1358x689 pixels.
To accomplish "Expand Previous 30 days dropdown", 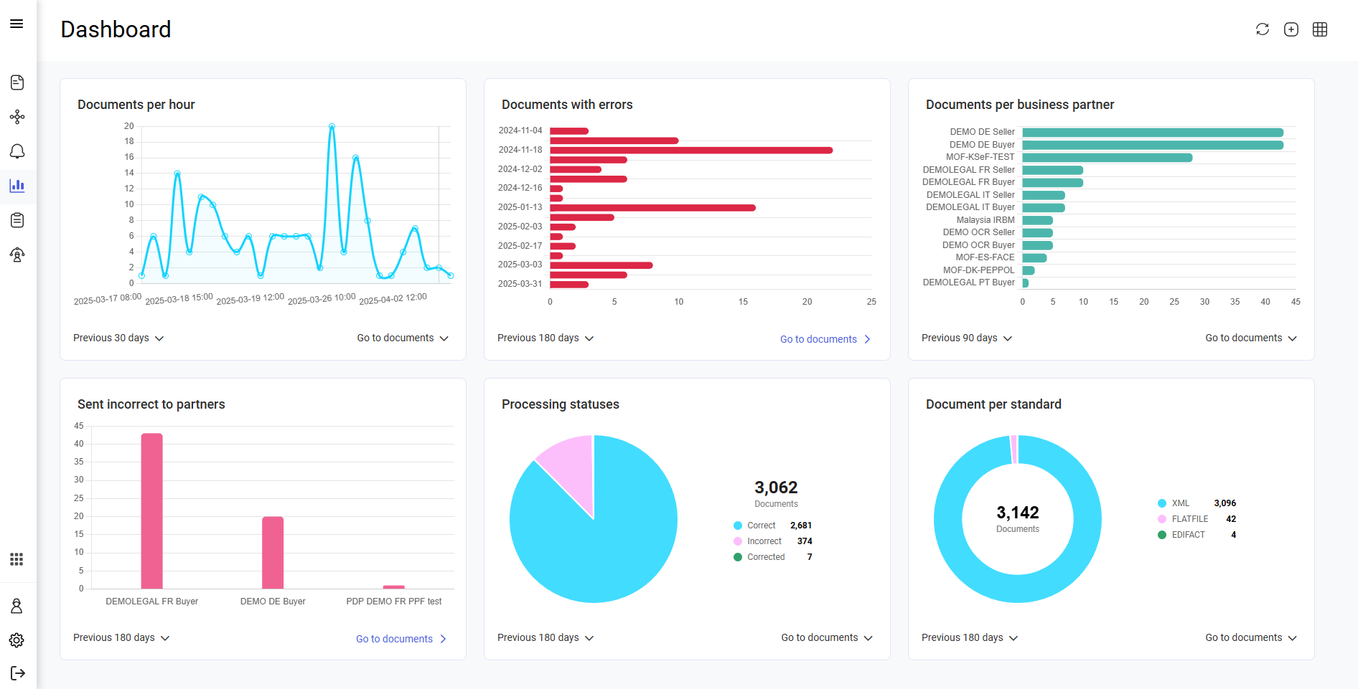I will pyautogui.click(x=118, y=338).
